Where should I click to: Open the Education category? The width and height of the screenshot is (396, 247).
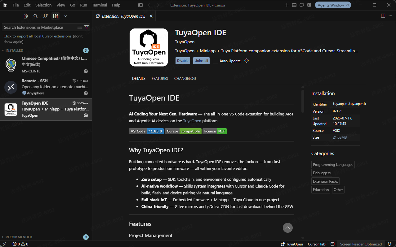pyautogui.click(x=321, y=190)
